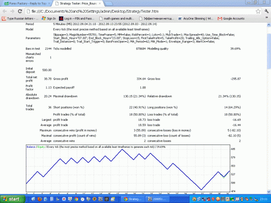Switch to the Forex Factory tab
The height and width of the screenshot is (203, 271).
pos(26,3)
